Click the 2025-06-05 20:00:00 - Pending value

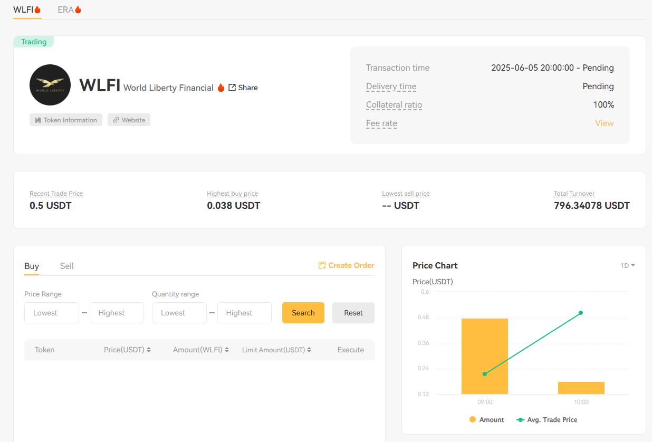552,68
